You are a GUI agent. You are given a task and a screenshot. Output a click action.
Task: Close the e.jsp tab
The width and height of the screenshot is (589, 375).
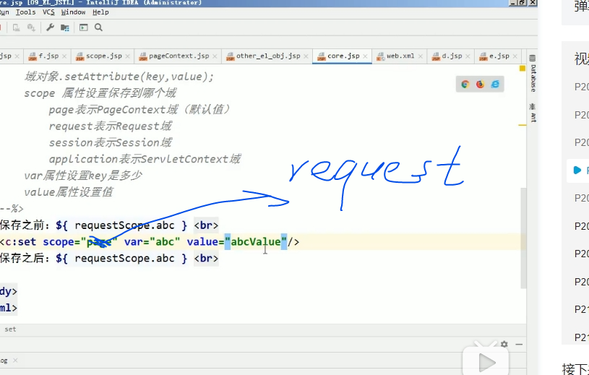point(515,56)
